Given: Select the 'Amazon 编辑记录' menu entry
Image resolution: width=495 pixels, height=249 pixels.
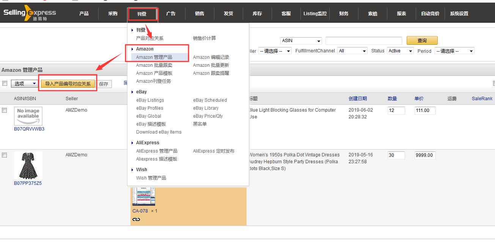Looking at the screenshot, I should tap(211, 57).
